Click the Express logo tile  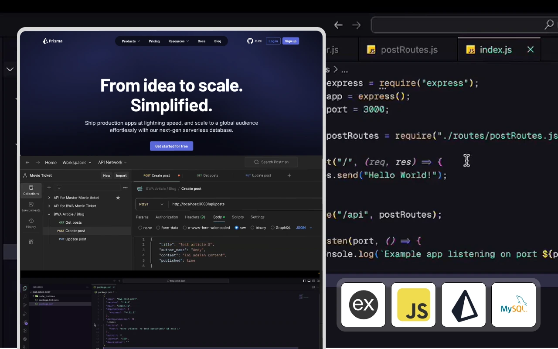pyautogui.click(x=363, y=305)
